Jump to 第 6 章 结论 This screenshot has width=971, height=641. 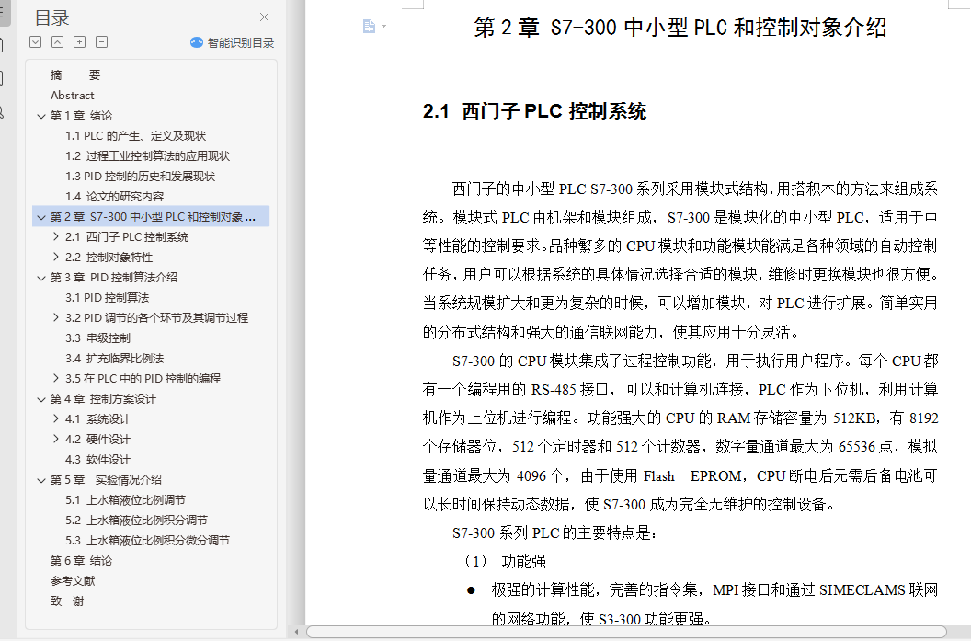[81, 560]
